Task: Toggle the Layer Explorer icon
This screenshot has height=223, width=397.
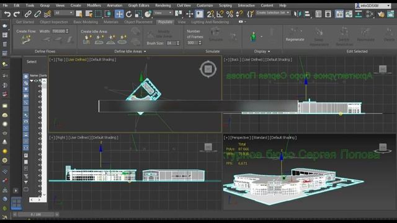Action: [x=328, y=14]
